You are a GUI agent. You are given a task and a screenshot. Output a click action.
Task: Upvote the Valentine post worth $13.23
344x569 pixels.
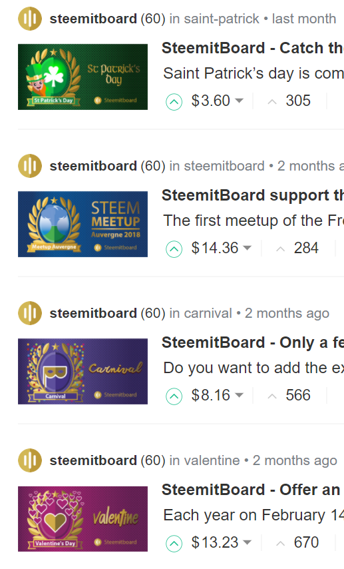pos(174,544)
